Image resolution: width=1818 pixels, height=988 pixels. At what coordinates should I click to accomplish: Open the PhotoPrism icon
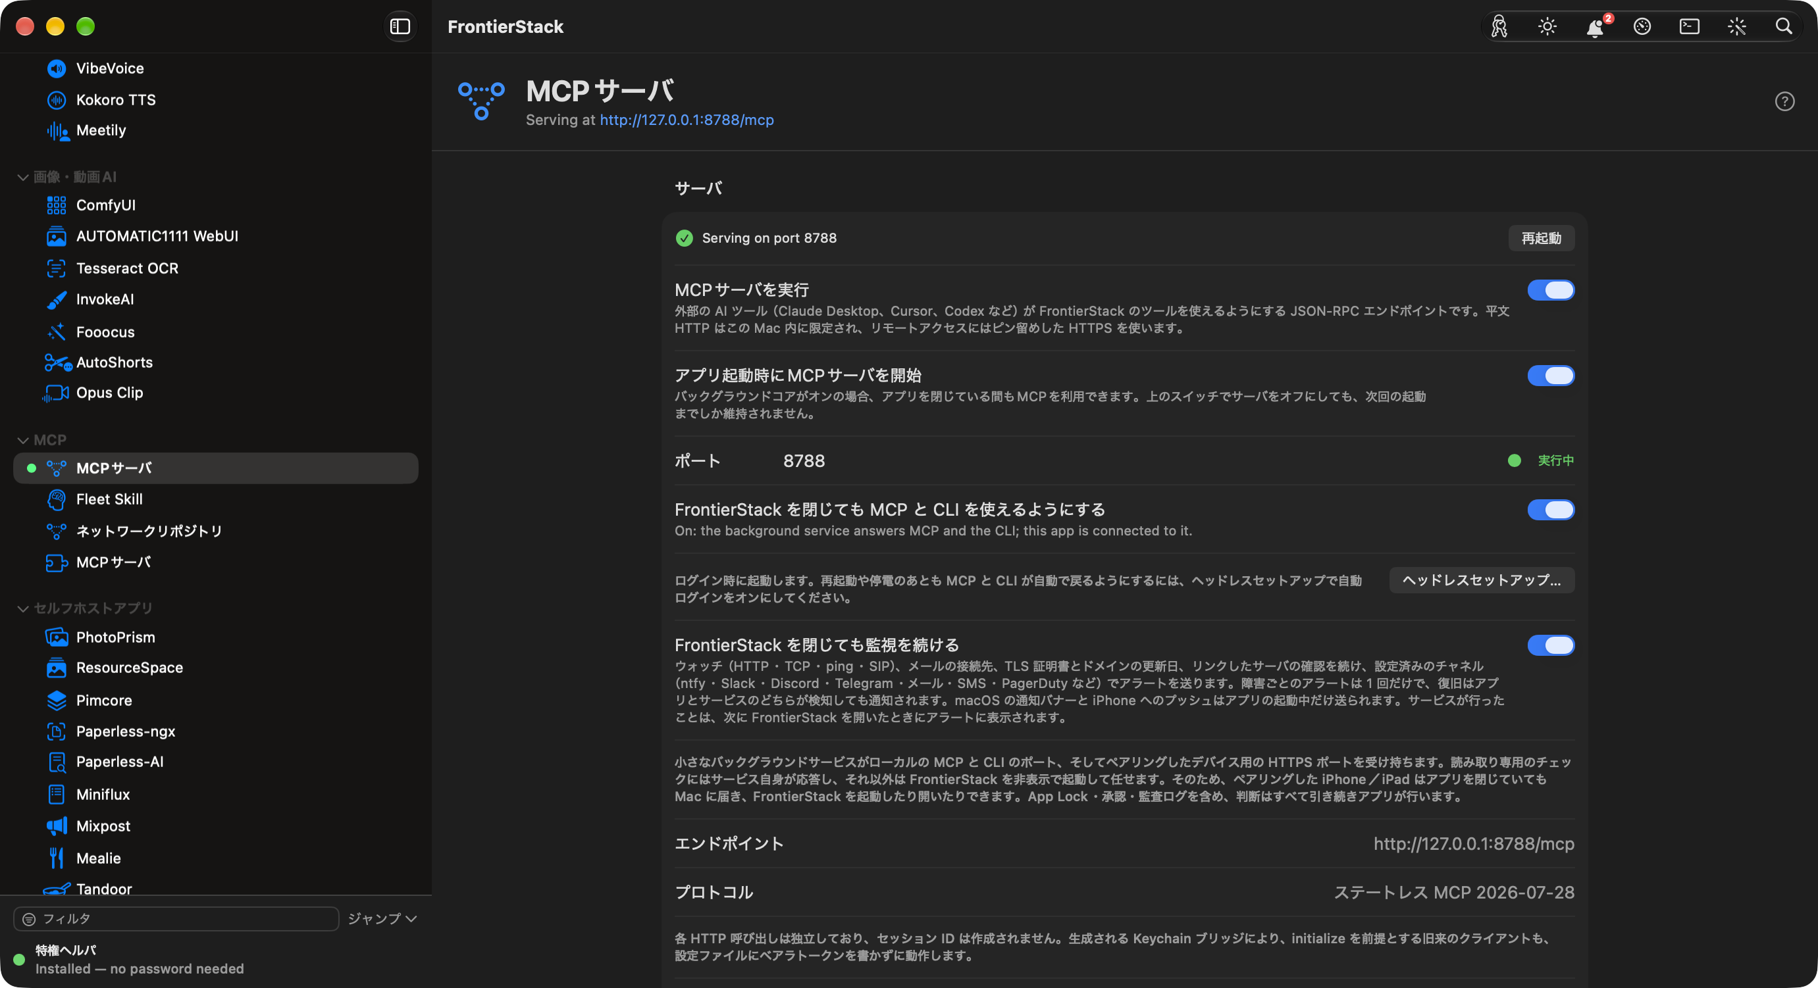click(x=57, y=637)
